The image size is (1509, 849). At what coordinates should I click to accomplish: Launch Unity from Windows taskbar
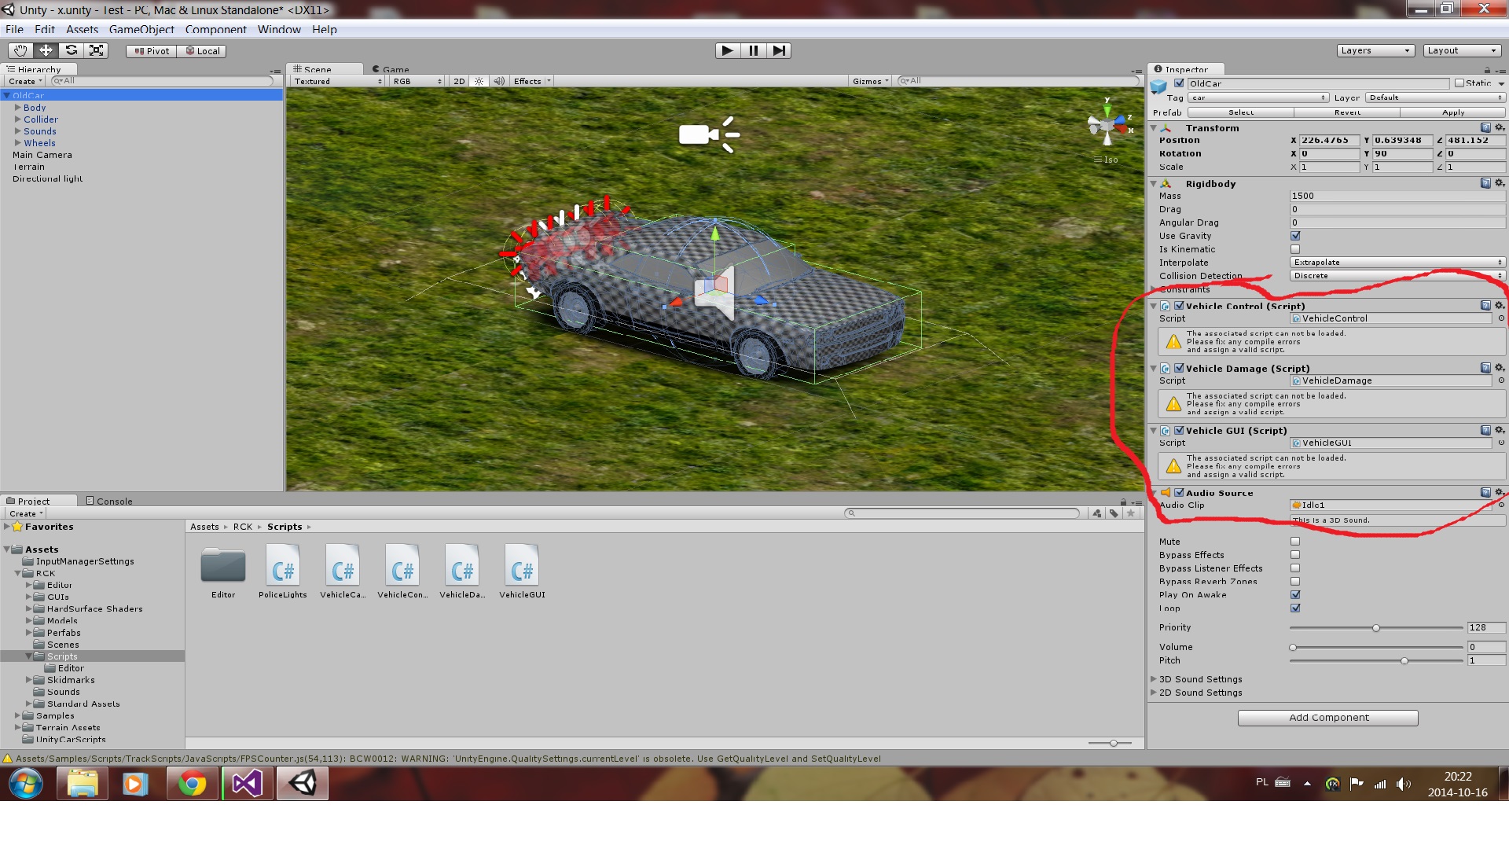tap(303, 783)
